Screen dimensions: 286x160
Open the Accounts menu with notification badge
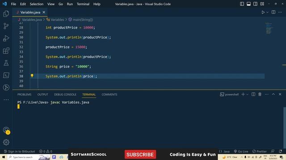[x=6, y=130]
